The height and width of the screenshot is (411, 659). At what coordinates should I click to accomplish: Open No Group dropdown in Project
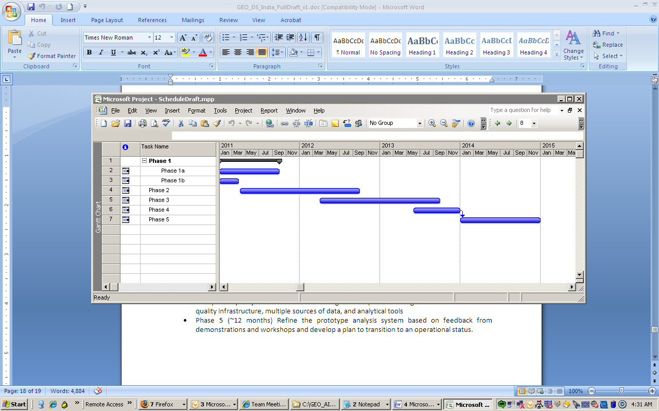(420, 123)
